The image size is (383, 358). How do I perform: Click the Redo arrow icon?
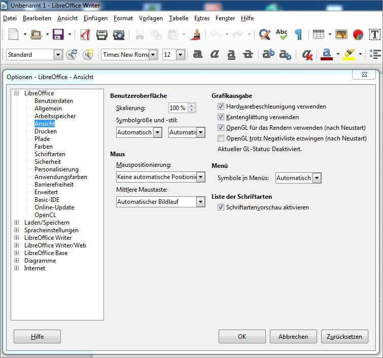coord(238,34)
